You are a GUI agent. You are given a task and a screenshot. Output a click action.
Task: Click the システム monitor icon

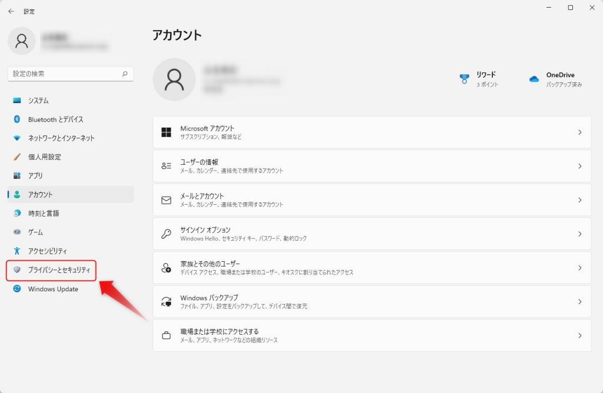click(17, 100)
